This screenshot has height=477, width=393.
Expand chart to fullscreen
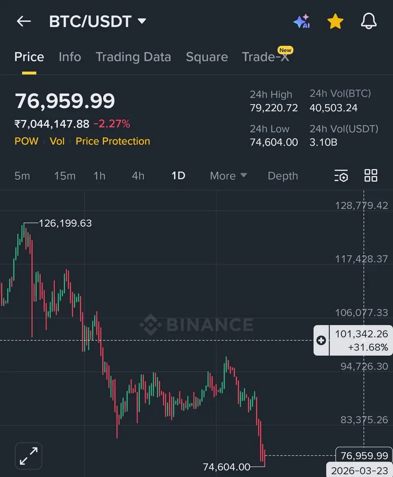coord(29,456)
